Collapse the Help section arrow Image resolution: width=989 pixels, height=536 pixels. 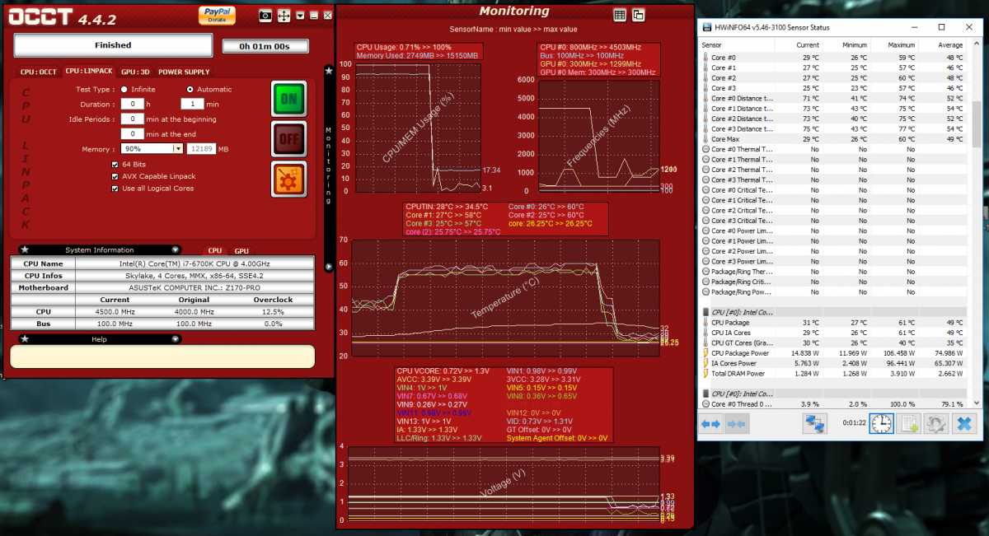coord(175,338)
